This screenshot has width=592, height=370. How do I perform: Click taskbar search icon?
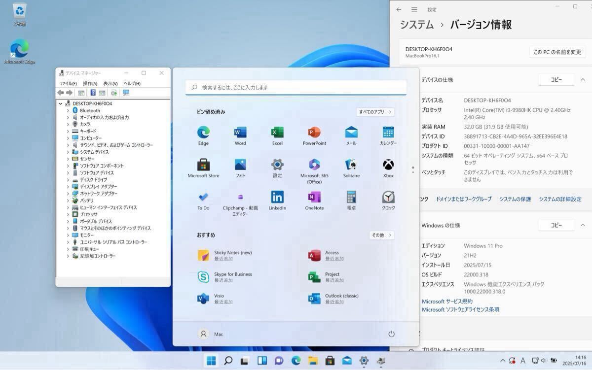point(228,361)
